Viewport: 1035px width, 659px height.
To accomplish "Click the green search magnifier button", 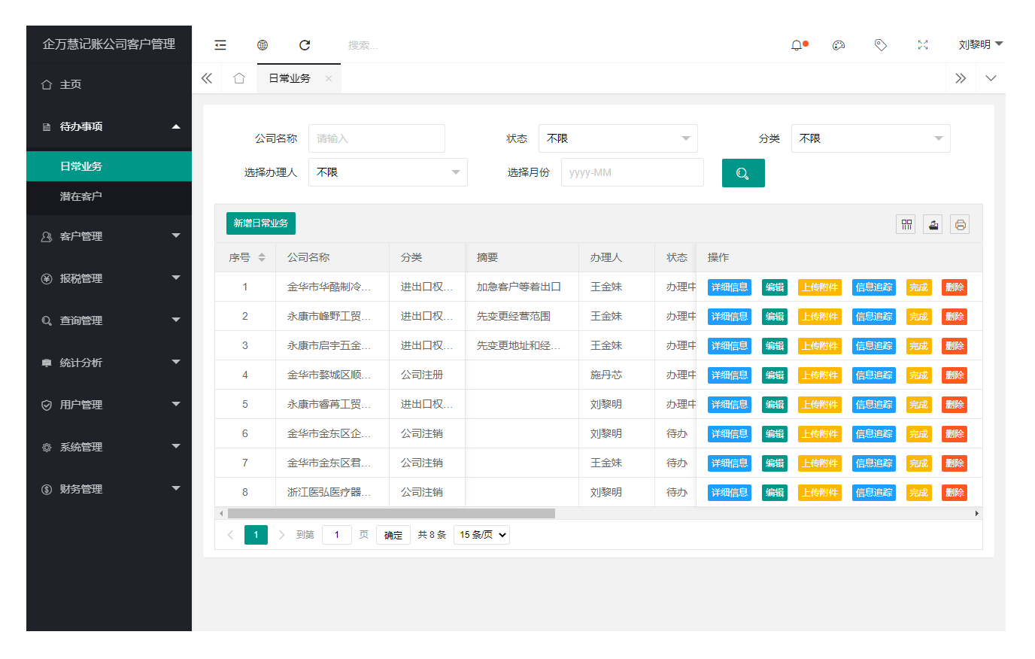I will click(742, 173).
